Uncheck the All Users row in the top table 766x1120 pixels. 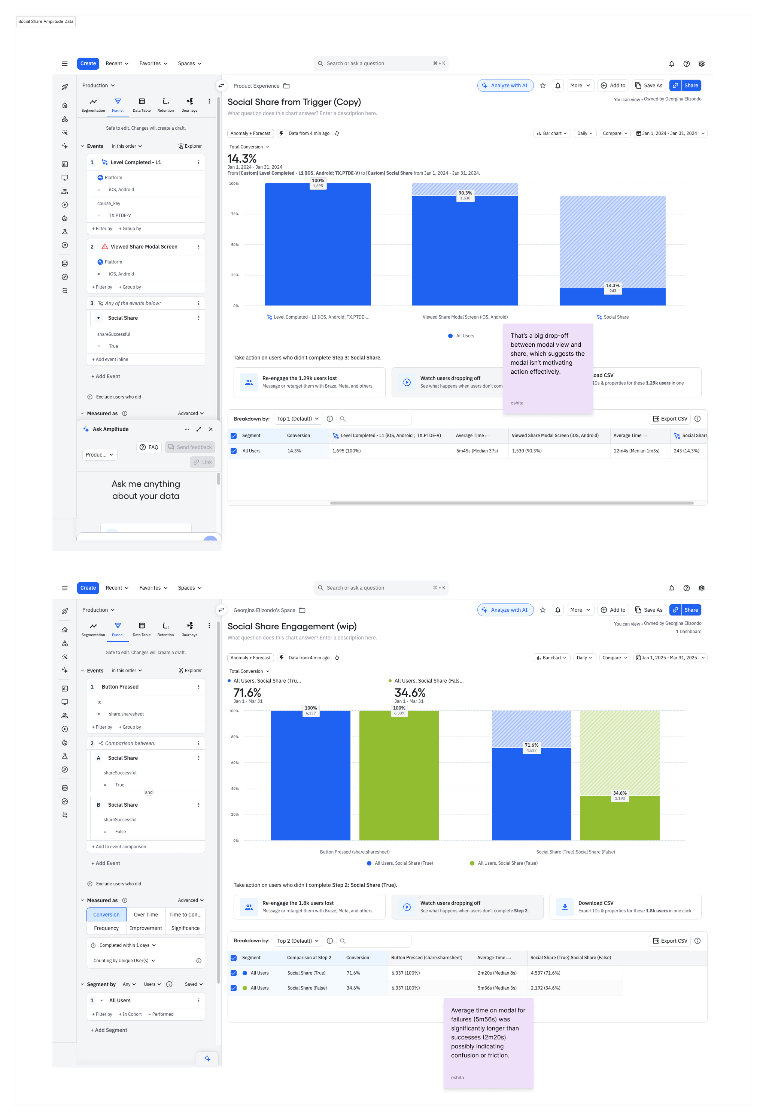[234, 451]
